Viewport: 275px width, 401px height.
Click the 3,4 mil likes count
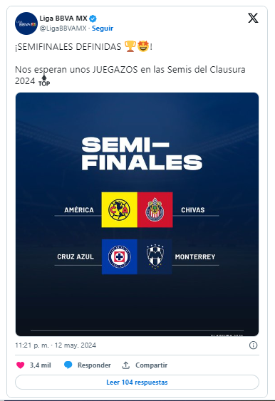41,365
